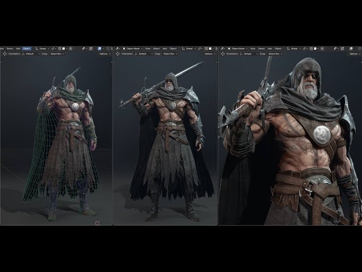Open Orientation Default dropdown in middle viewport
Viewport: 362px width, 272px height.
[144, 54]
